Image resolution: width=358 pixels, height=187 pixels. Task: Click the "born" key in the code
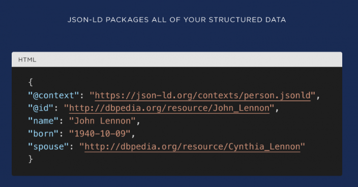[43, 134]
